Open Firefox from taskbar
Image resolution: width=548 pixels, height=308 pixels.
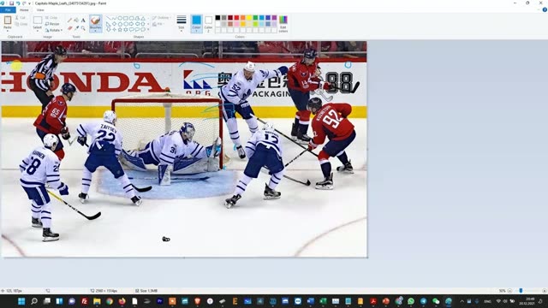(122, 301)
